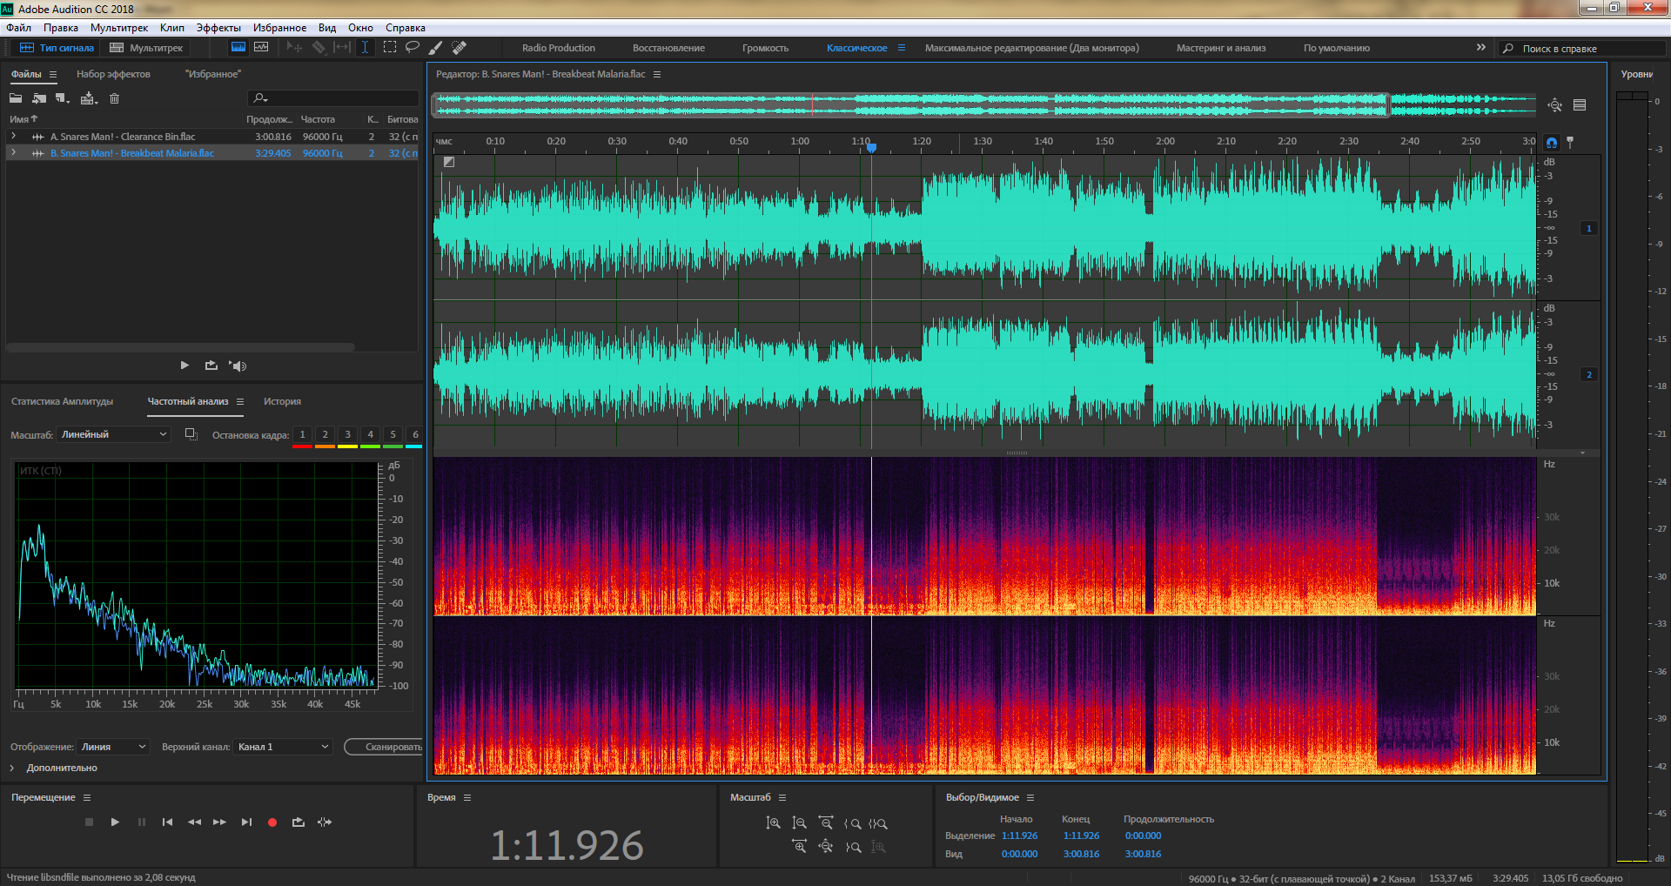
Task: Open the Верхний канал dropdown
Action: (283, 747)
